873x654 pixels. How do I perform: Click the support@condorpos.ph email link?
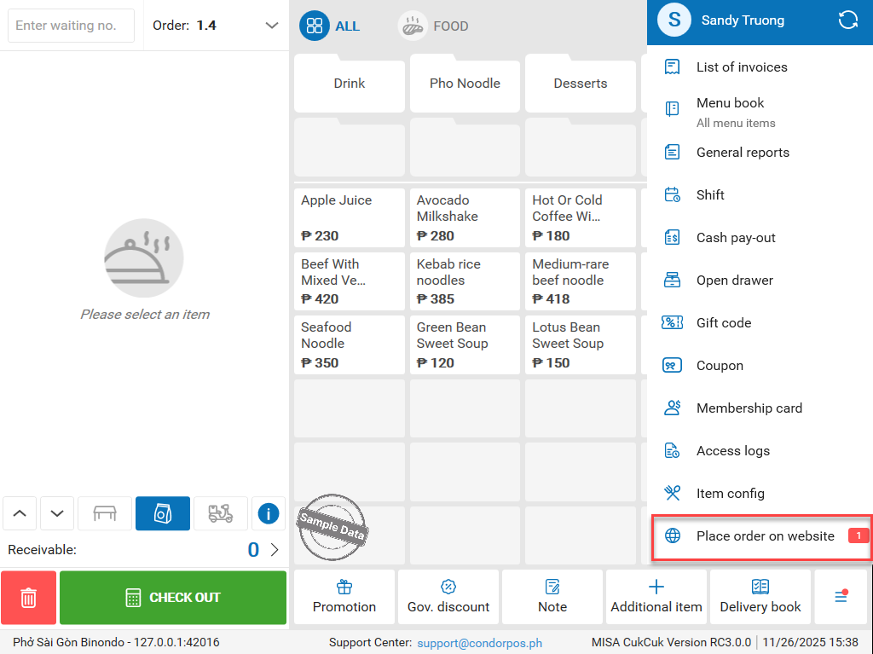pyautogui.click(x=479, y=643)
